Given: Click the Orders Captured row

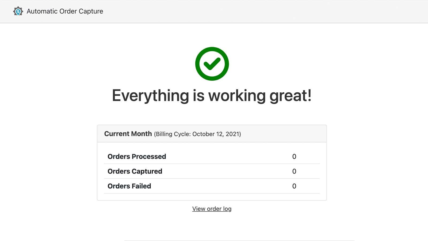Looking at the screenshot, I should click(x=135, y=171).
